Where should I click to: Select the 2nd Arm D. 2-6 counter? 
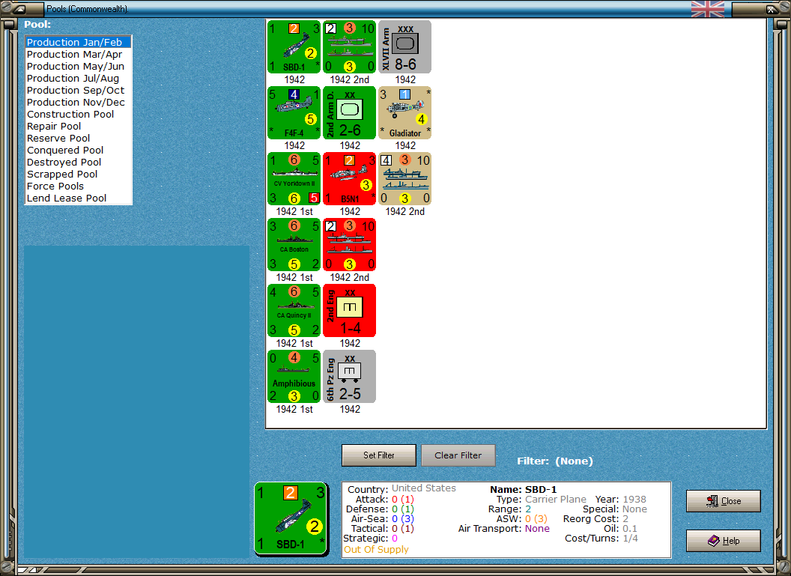click(x=350, y=113)
